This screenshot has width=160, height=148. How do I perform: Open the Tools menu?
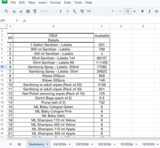(x=78, y=3)
